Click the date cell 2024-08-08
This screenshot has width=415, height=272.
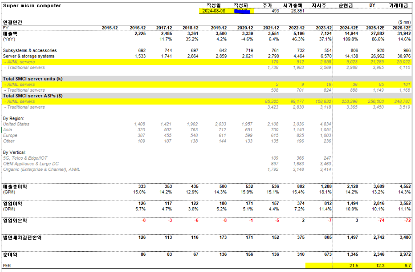(214, 11)
